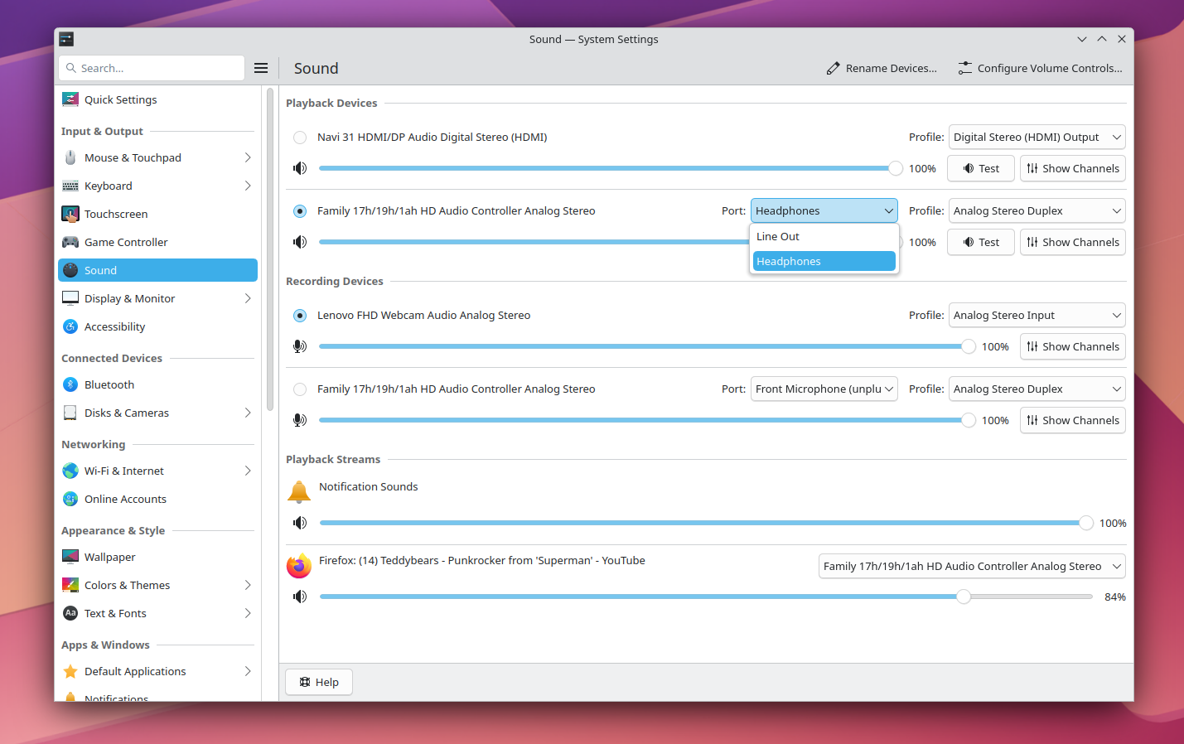
Task: Open Sound settings in sidebar
Action: click(x=157, y=270)
